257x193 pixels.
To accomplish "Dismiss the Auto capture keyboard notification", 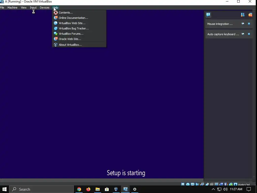I will (x=249, y=34).
